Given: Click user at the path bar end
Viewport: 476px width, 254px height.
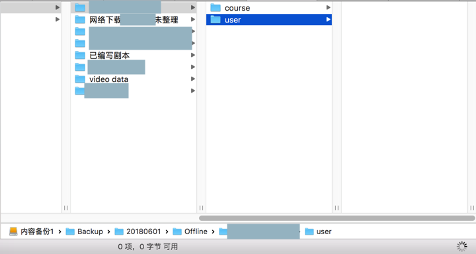Looking at the screenshot, I should [324, 232].
